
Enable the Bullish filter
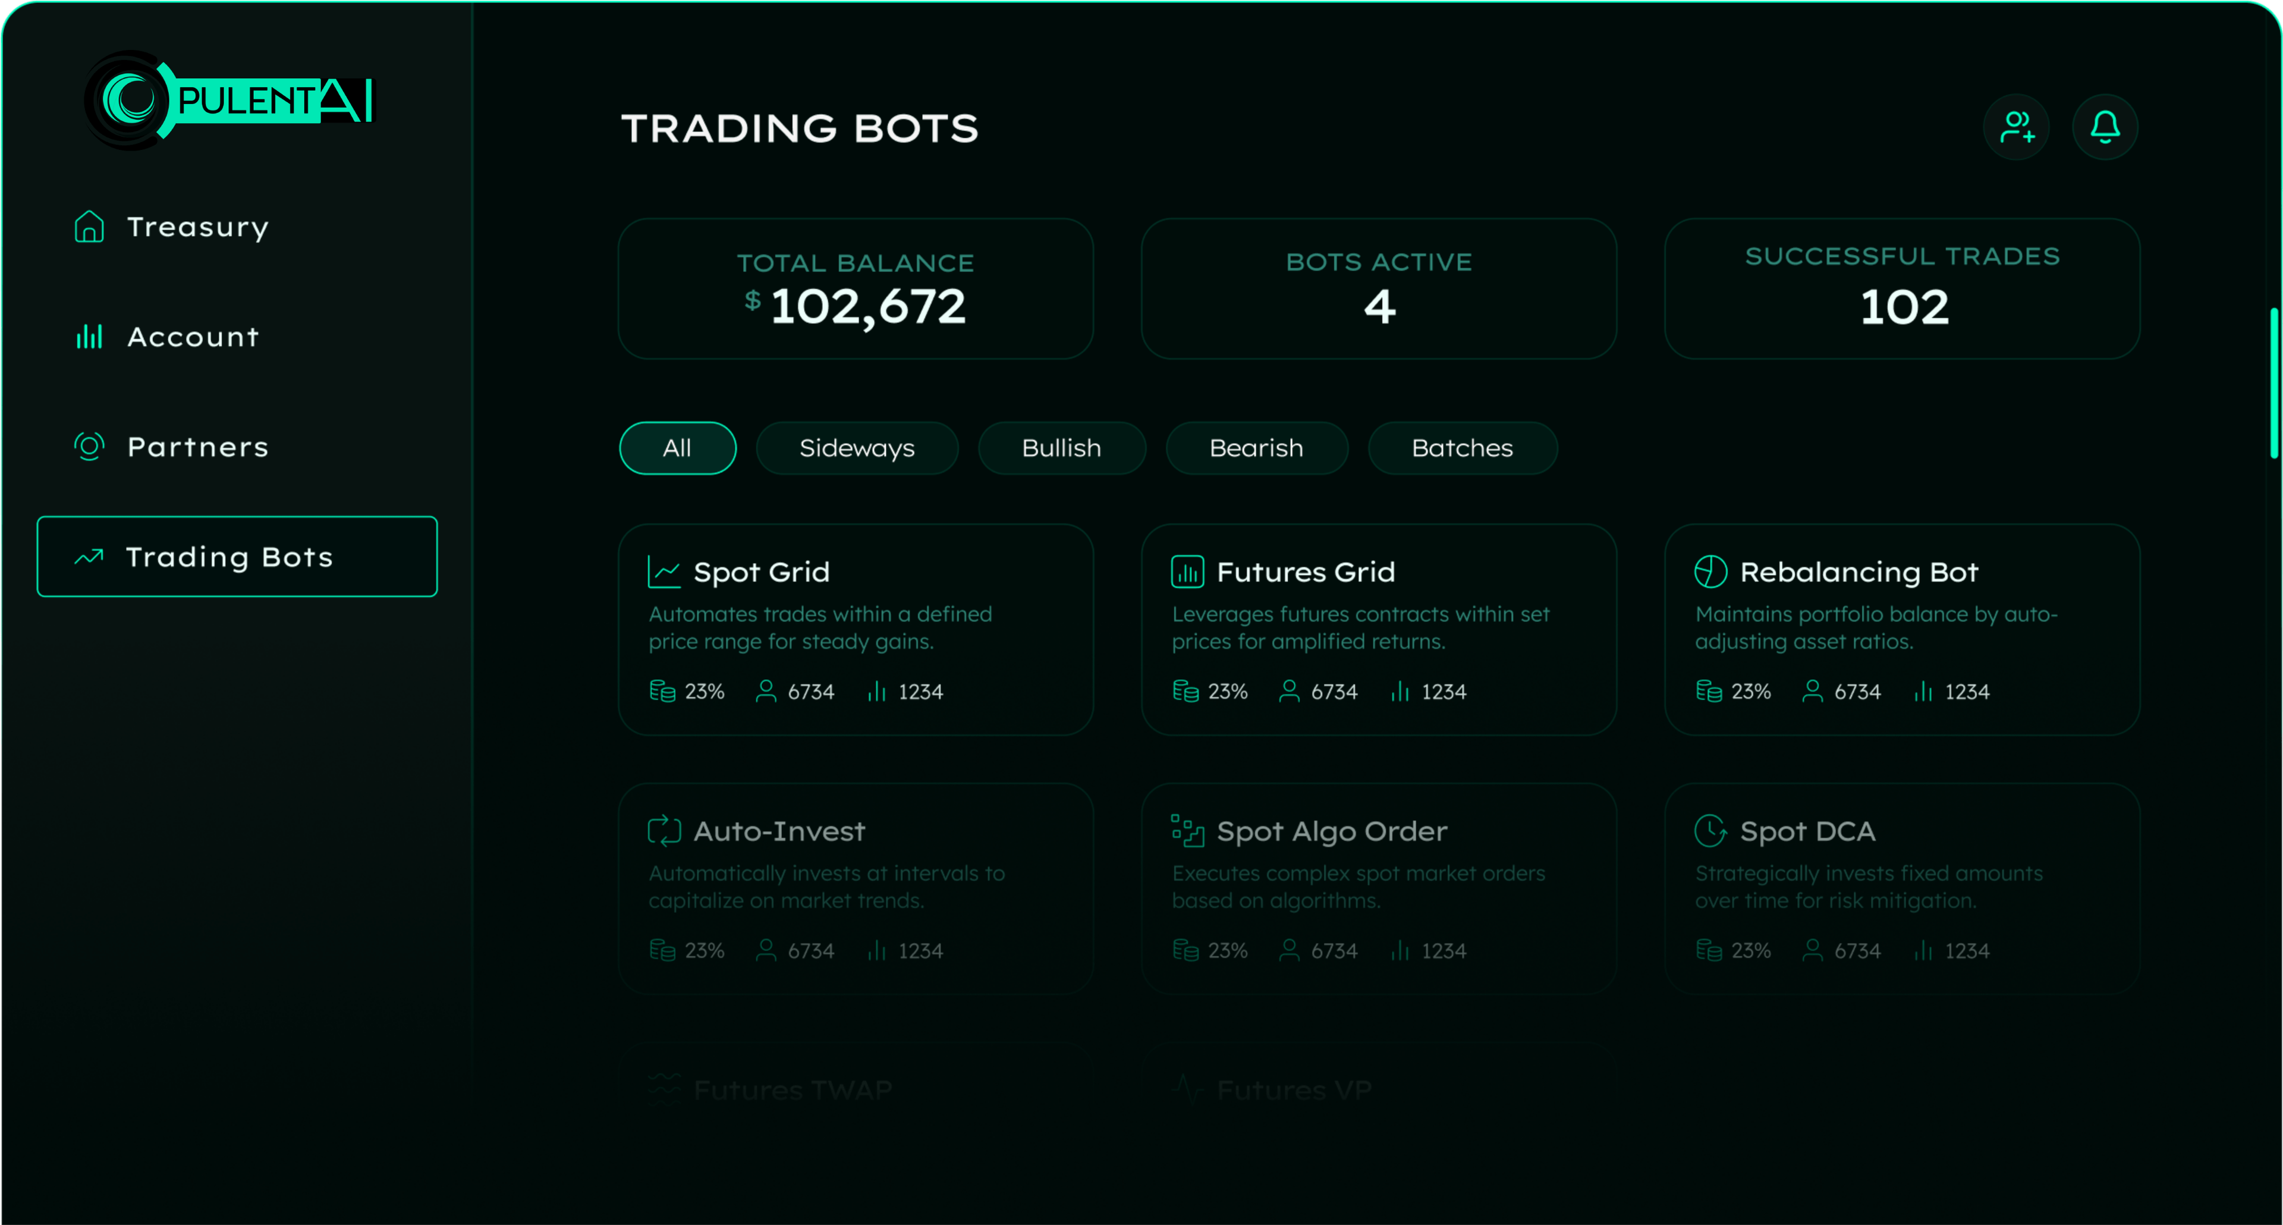tap(1062, 448)
